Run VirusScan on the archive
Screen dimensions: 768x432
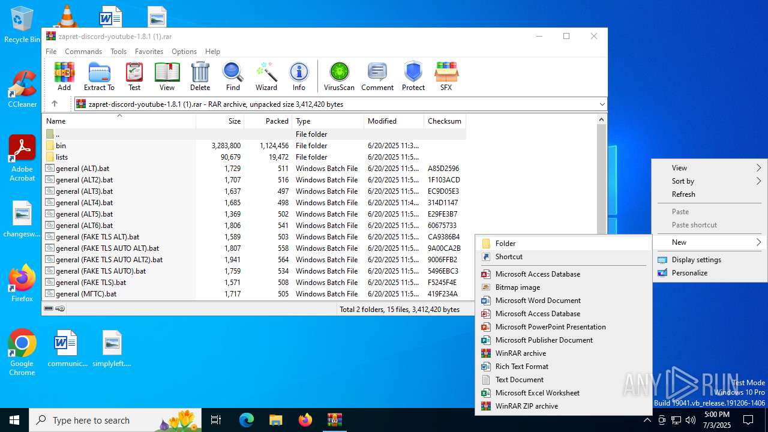339,76
